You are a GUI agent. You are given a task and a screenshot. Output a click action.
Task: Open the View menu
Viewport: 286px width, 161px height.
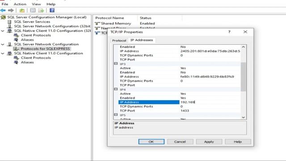[x=36, y=4]
